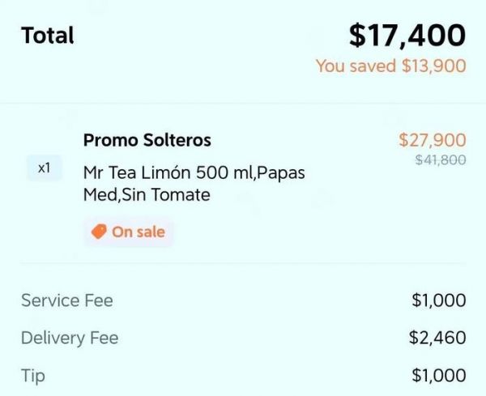Click the crossed-out $41,800 original price
Viewport: 486px width, 396px height.
(x=440, y=160)
